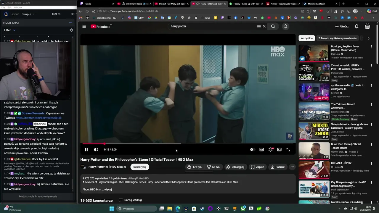The height and width of the screenshot is (213, 379).
Task: Subscribe with the Subskrybuj button
Action: [x=140, y=167]
